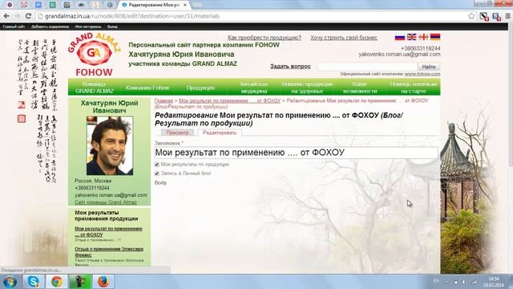Open the volume icon in system tray
This screenshot has height=289, width=513.
[464, 282]
